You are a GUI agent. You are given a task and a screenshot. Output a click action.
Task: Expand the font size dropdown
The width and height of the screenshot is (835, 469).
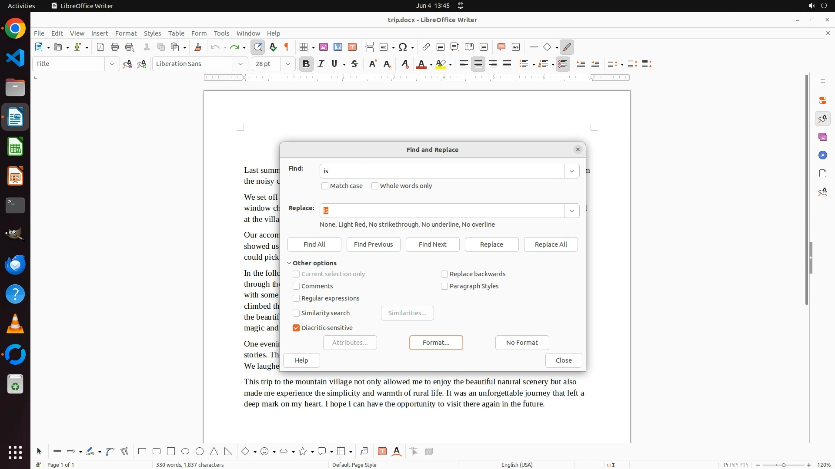287,64
